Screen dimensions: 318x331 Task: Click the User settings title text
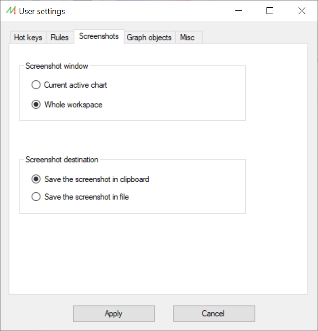click(42, 11)
